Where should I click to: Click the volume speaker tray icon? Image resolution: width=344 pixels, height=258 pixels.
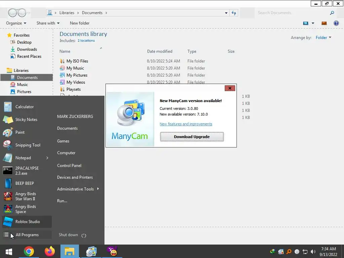(x=313, y=252)
